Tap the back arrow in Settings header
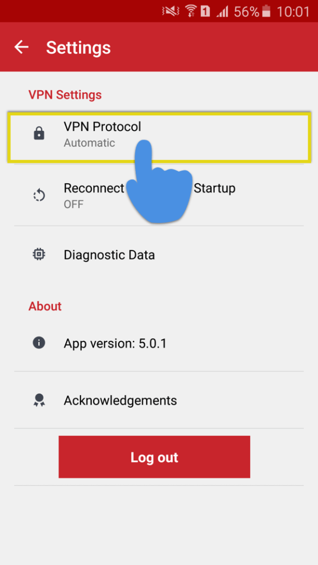This screenshot has width=318, height=565. coord(22,47)
